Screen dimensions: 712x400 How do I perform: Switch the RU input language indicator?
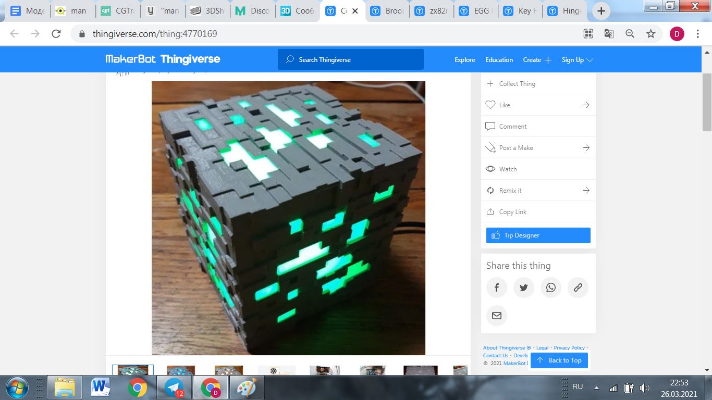tap(578, 387)
